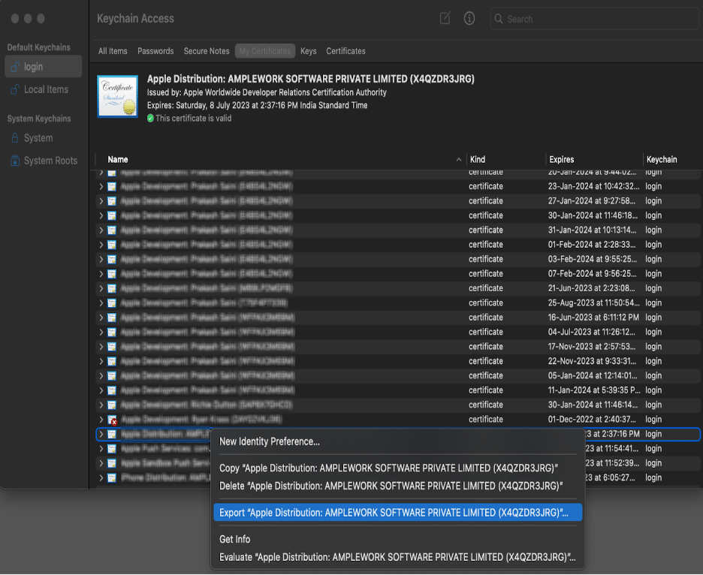
Task: Click the sort direction arrow in Name column
Action: pos(459,160)
